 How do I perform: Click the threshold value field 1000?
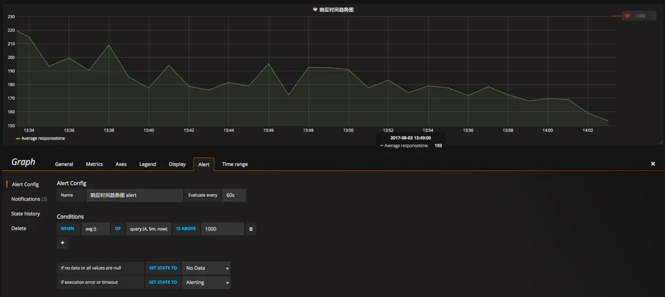(x=223, y=229)
